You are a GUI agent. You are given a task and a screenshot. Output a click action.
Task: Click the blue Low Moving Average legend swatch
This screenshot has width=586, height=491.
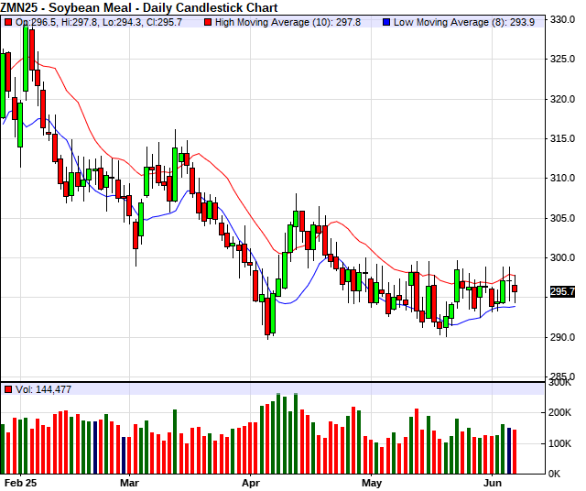point(386,21)
